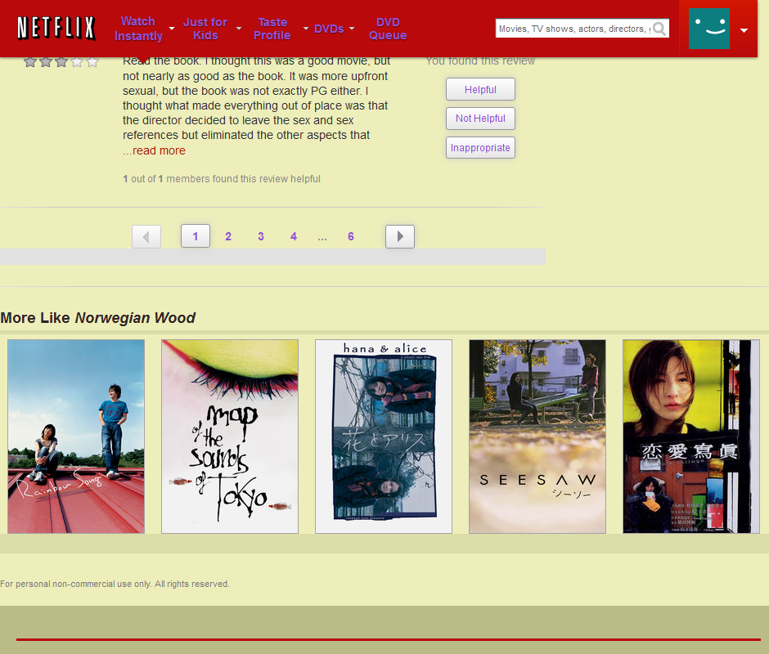Open the hana & alice poster
The image size is (769, 654).
[x=384, y=437]
